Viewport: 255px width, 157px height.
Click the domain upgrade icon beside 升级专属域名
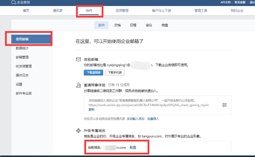pos(78,130)
